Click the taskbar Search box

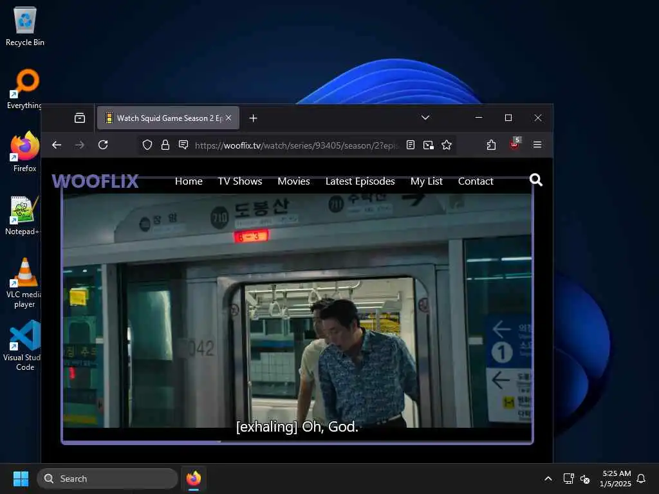click(107, 479)
